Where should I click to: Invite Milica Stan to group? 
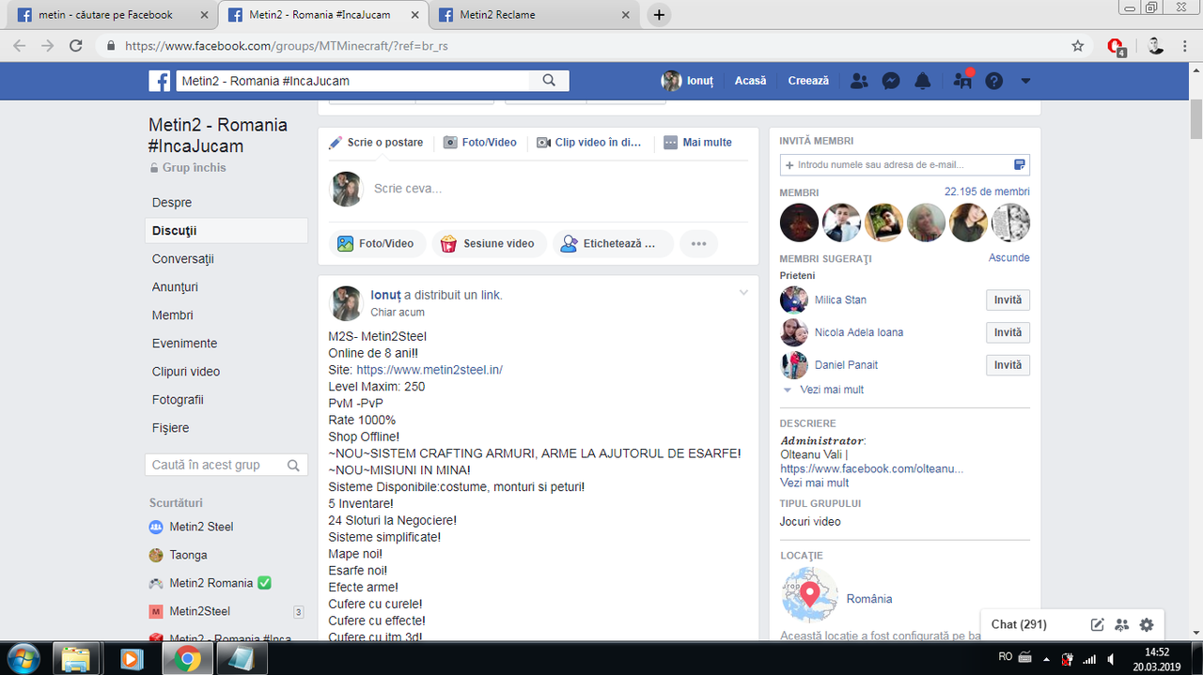[x=1008, y=300]
